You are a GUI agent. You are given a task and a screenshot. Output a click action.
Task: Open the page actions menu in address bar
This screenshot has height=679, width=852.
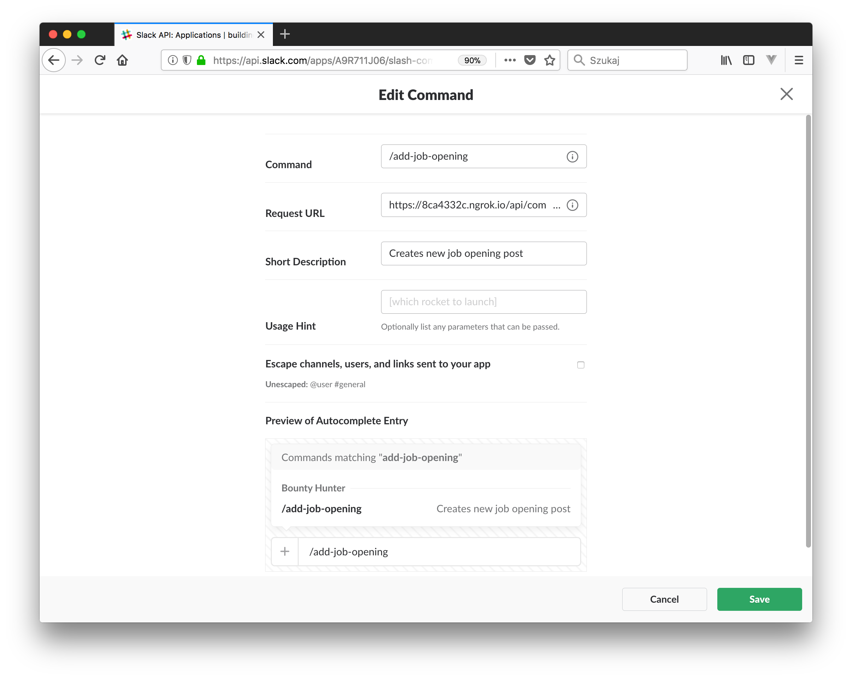(x=510, y=60)
